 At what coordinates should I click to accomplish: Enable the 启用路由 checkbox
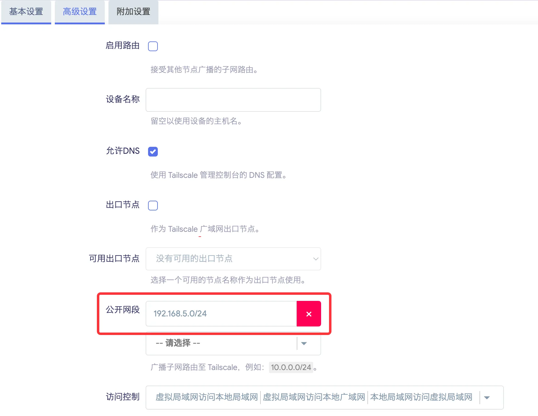click(x=153, y=46)
